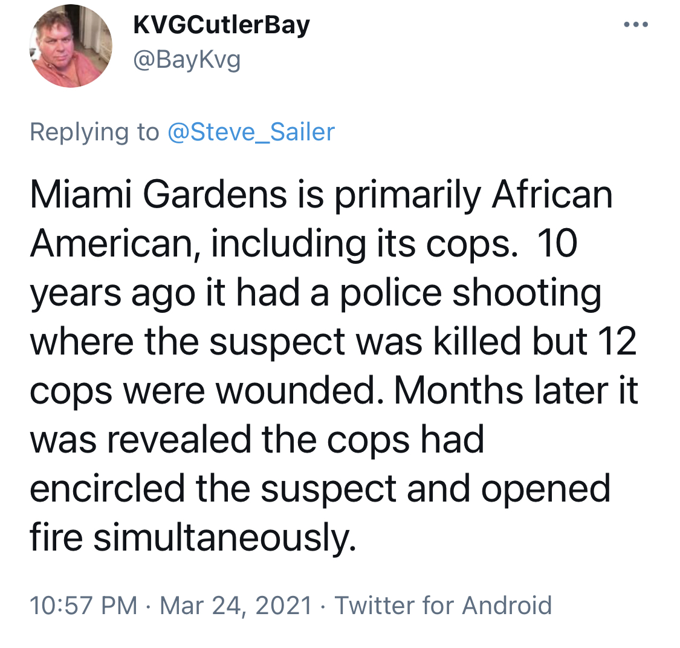Click the word 'Months' in the tweet

459,391
